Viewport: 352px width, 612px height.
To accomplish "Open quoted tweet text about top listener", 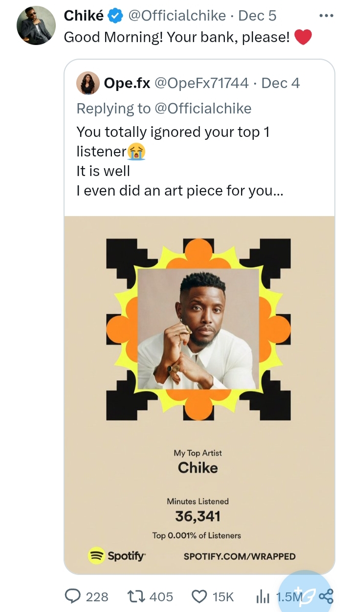I will pos(180,161).
